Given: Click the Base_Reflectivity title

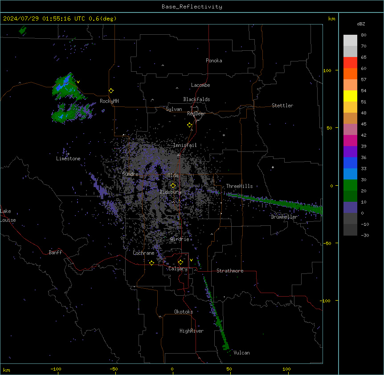Looking at the screenshot, I should (192, 7).
